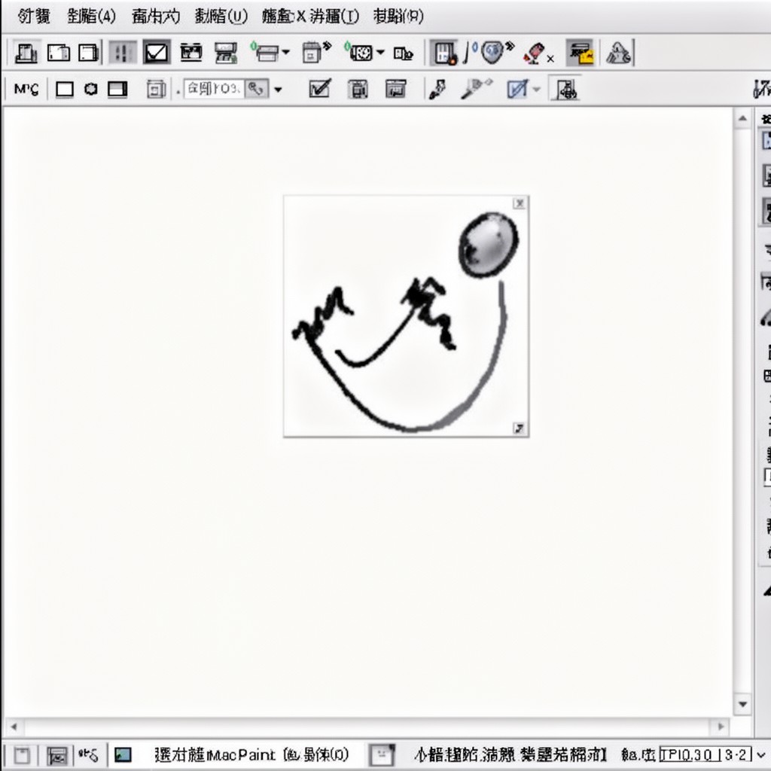Image resolution: width=771 pixels, height=771 pixels.
Task: Click the shield icon with double arrows
Action: pyautogui.click(x=497, y=52)
